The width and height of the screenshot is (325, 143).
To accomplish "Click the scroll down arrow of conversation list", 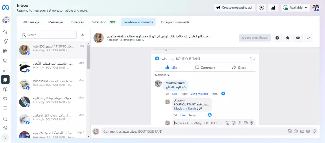I will point(88,136).
